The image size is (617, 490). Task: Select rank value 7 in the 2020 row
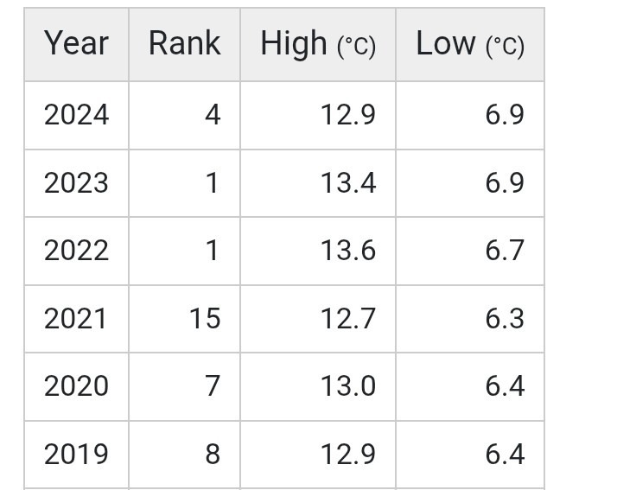(x=213, y=386)
